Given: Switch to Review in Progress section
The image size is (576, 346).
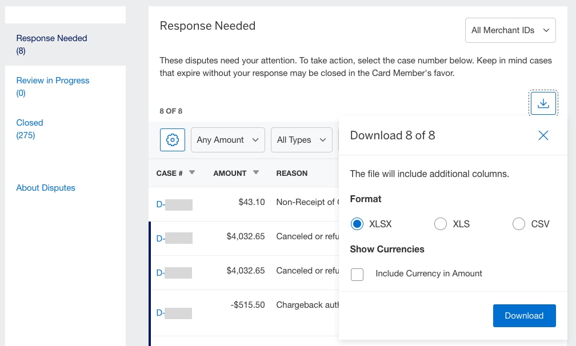Looking at the screenshot, I should coord(53,80).
